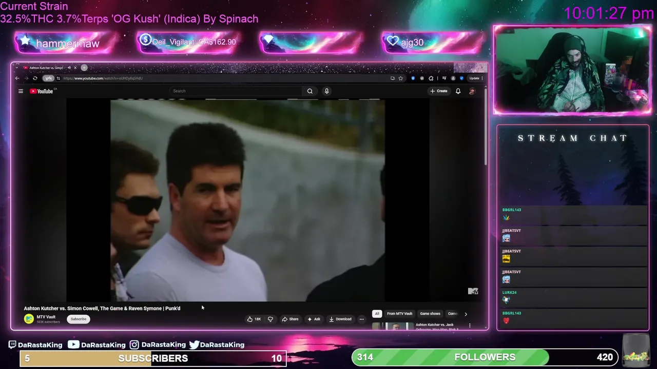Click the hammermaw overlay label
Viewport: 657px width, 369px height.
[67, 44]
